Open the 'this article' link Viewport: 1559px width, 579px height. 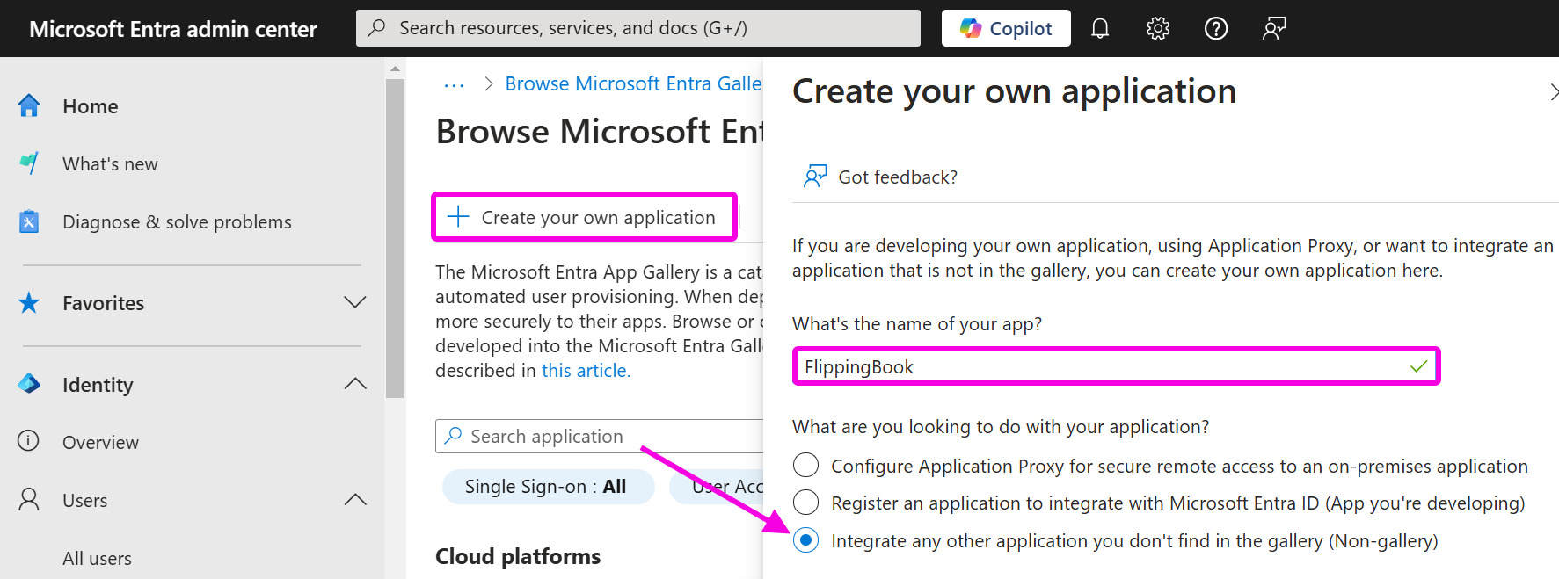point(586,371)
